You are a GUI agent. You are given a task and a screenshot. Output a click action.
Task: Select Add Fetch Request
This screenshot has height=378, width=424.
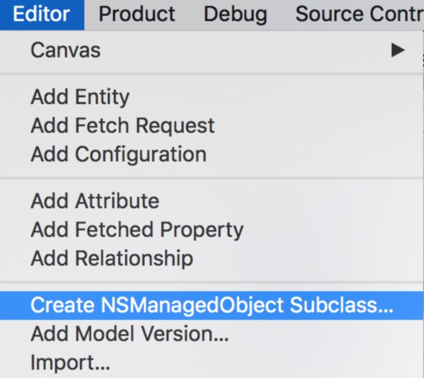[x=122, y=126]
